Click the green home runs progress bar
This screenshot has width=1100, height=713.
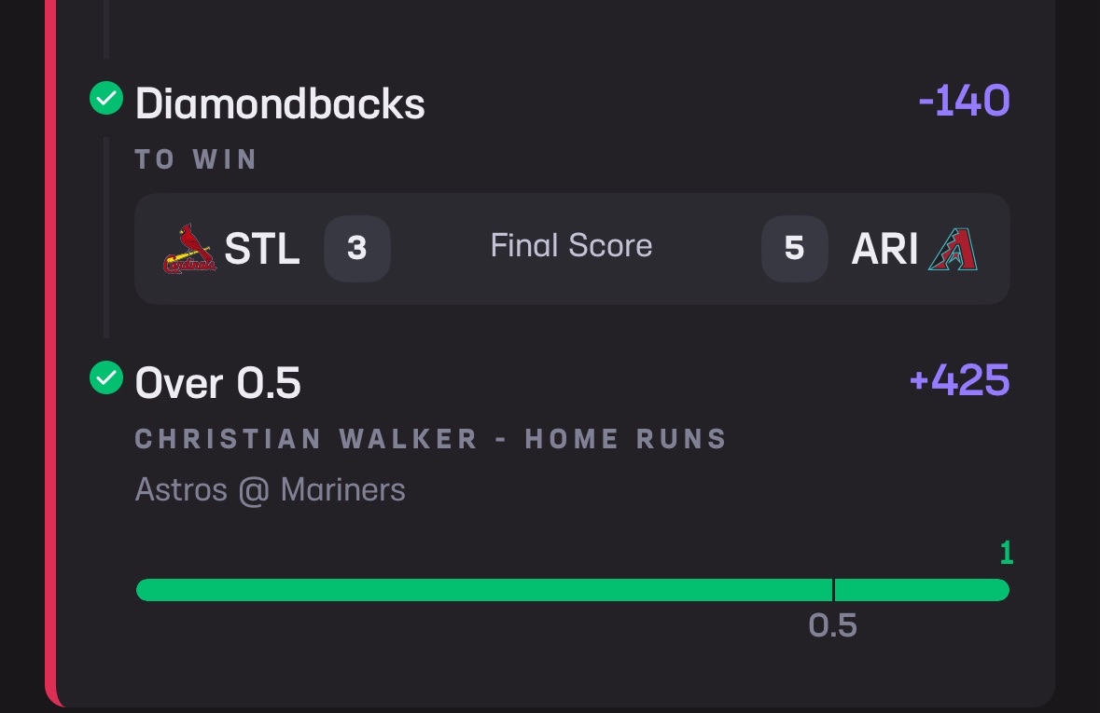573,590
